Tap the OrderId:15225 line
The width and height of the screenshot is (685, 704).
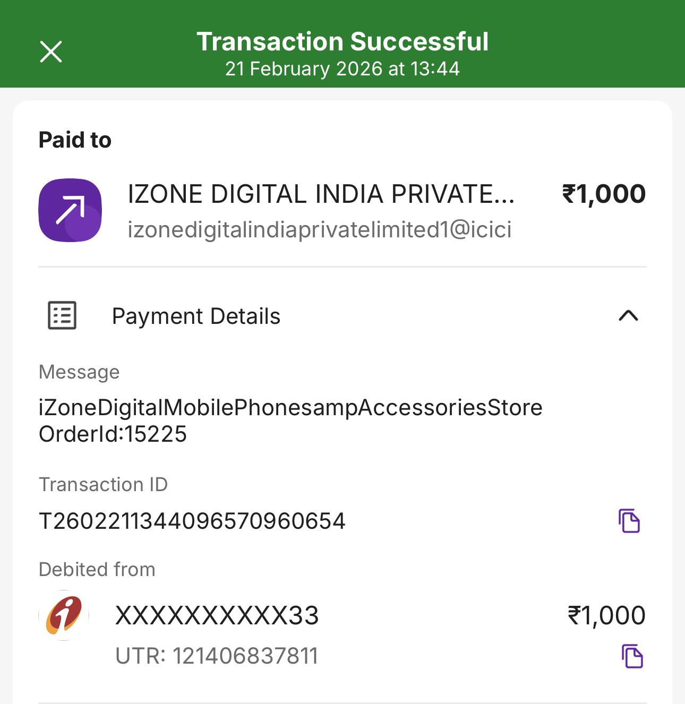(113, 434)
